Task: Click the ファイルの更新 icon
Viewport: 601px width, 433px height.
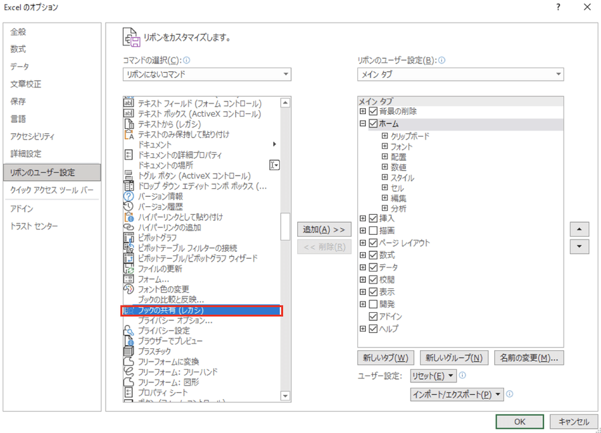Action: coord(129,268)
